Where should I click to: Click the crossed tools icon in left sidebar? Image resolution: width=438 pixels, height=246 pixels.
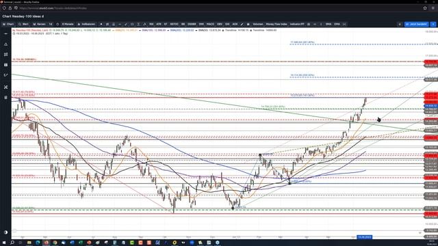click(x=5, y=87)
